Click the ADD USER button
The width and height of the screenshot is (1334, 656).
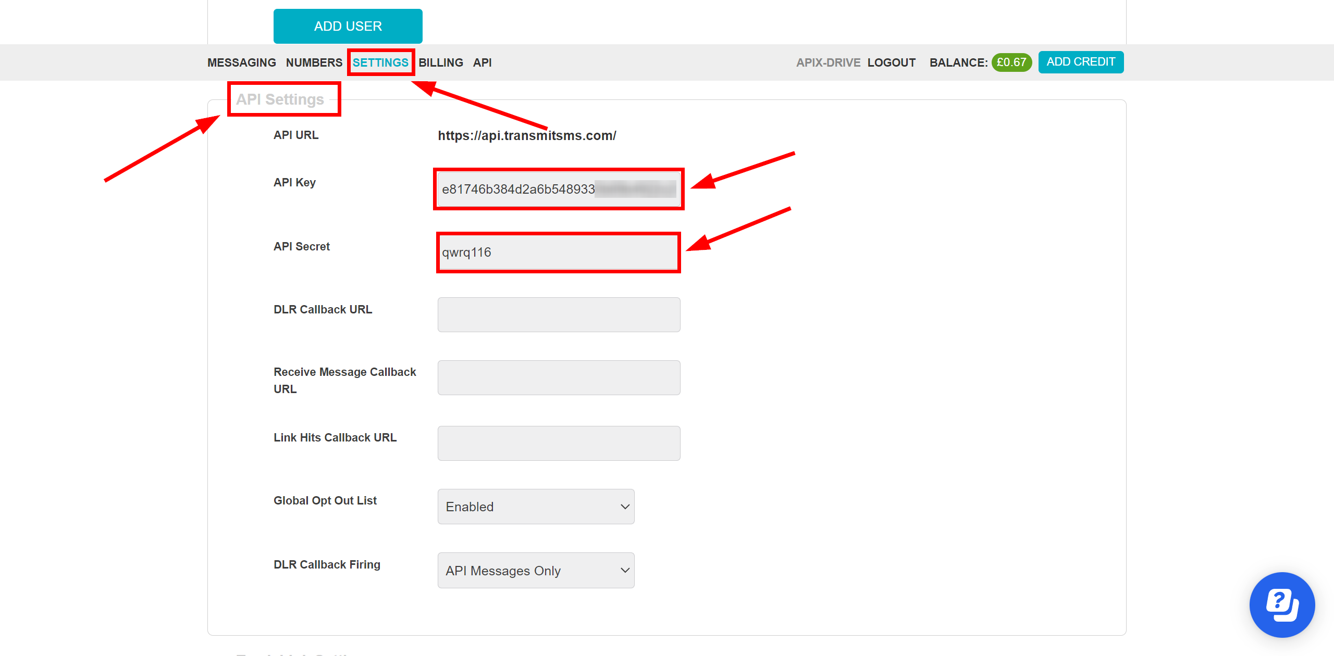pyautogui.click(x=348, y=26)
